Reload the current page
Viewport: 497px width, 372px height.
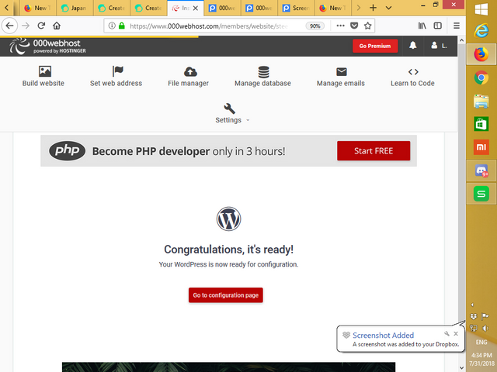41,26
